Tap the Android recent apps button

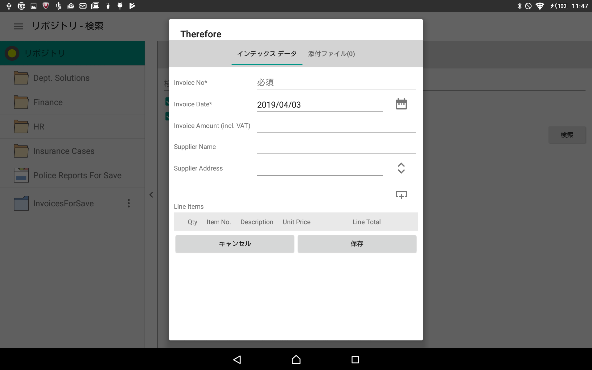click(x=355, y=360)
